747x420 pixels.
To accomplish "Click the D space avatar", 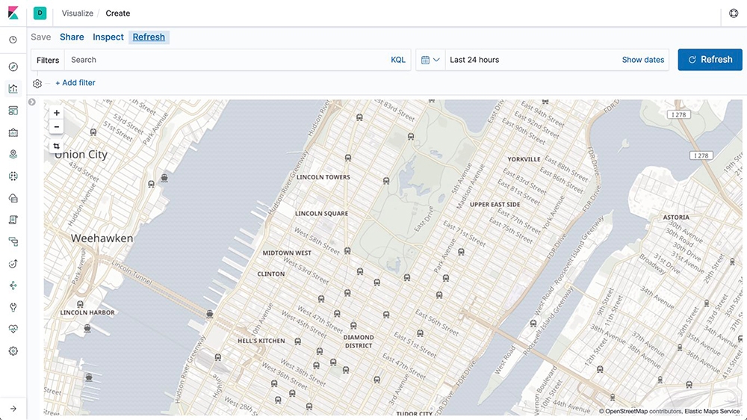I will click(40, 13).
